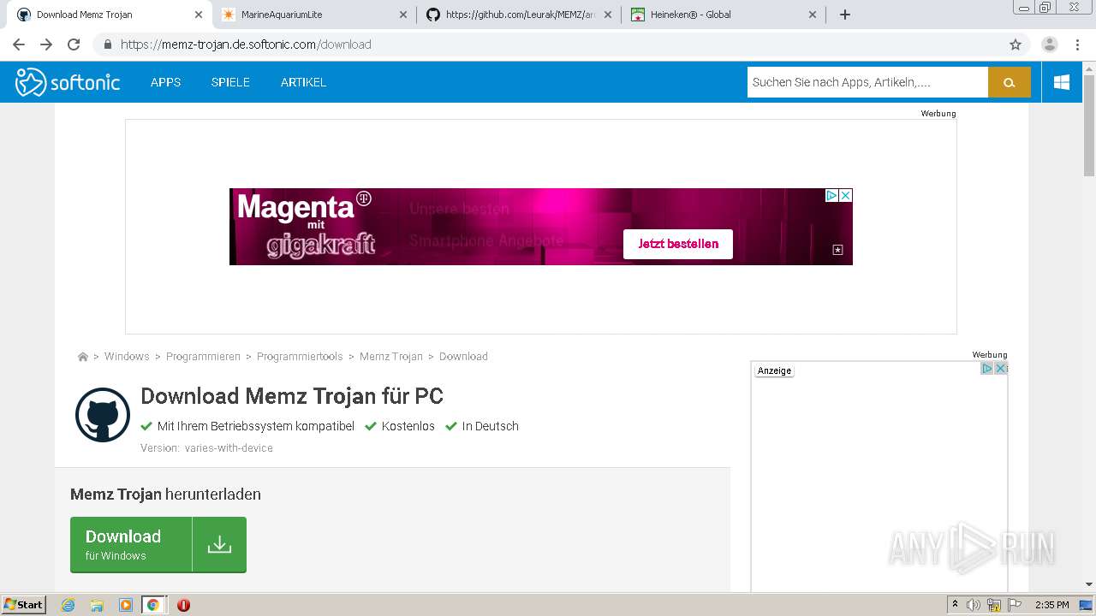Screen dimensions: 1096x616
Task: Open SPIELE menu in Softonic header
Action: pyautogui.click(x=230, y=82)
